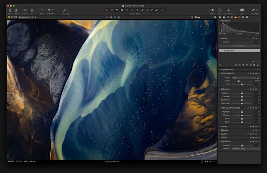Open Vignetting Method dropdown
Viewport: 267px width, 173px height.
click(246, 149)
